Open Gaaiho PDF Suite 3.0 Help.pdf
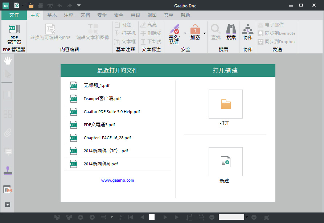 pos(118,112)
